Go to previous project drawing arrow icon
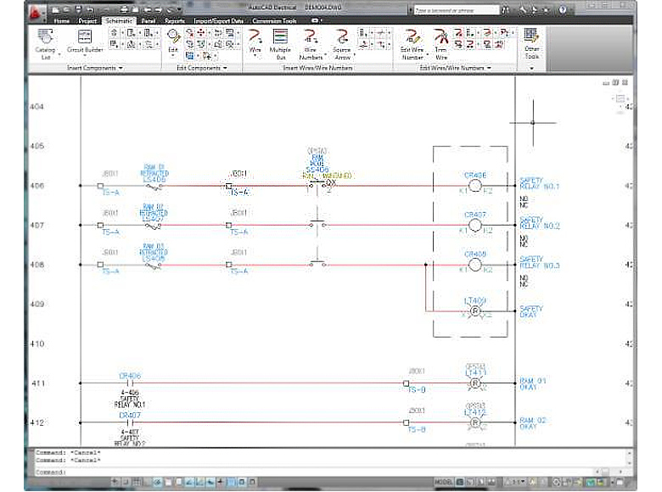 [x=148, y=9]
